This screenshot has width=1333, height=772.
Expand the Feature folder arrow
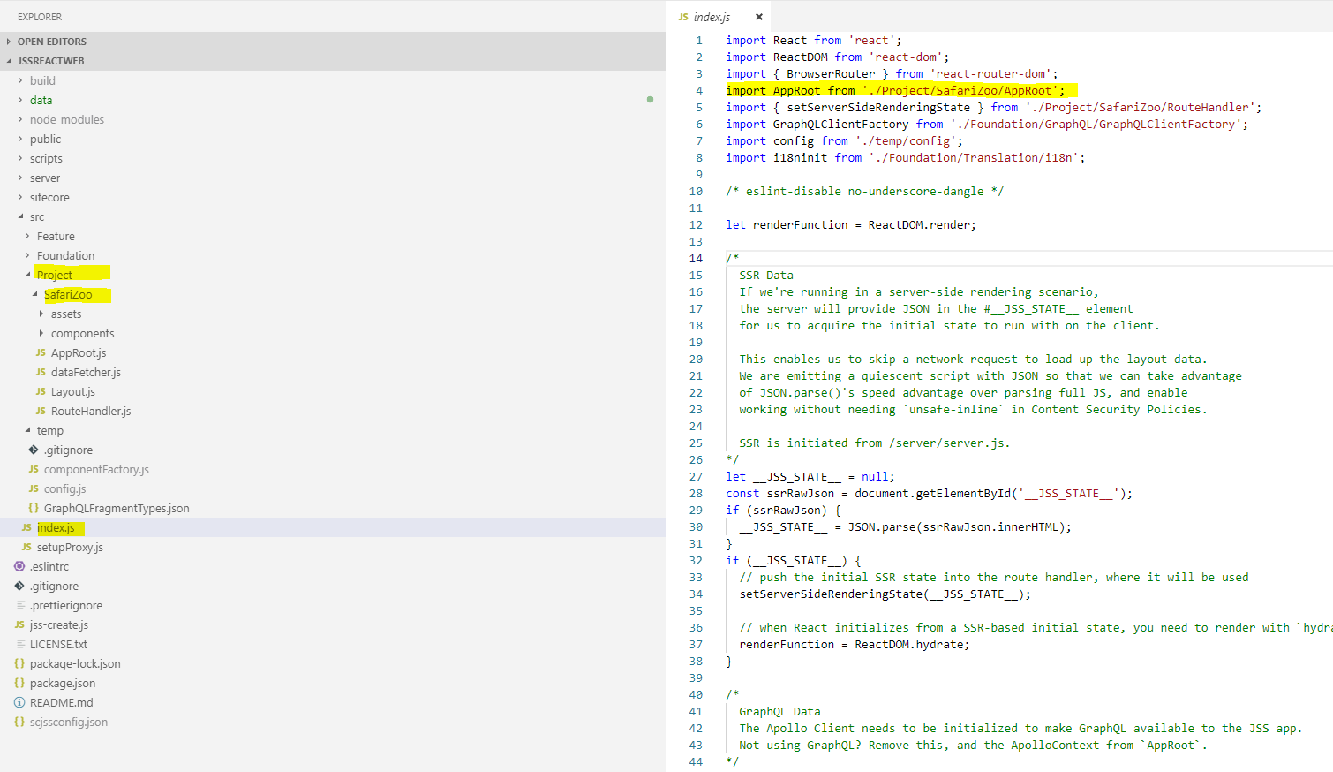(x=27, y=236)
